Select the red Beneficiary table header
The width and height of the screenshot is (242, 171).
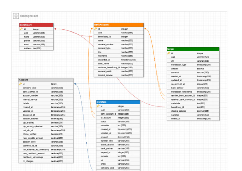[36, 25]
